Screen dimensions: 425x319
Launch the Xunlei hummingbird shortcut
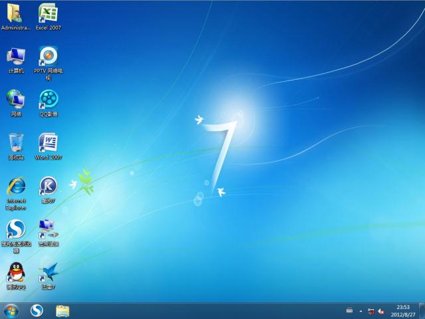click(x=48, y=276)
